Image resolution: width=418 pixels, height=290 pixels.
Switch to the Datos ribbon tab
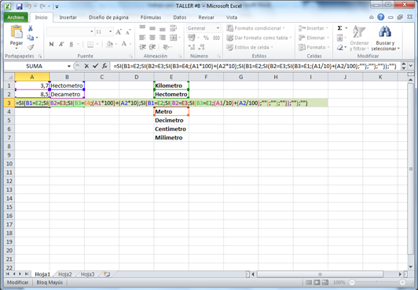pos(180,17)
